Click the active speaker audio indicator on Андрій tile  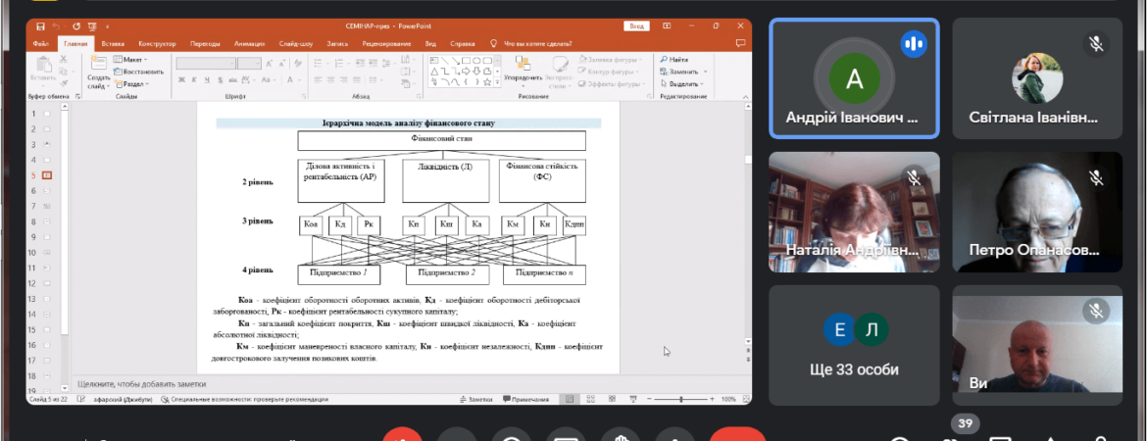click(x=913, y=43)
